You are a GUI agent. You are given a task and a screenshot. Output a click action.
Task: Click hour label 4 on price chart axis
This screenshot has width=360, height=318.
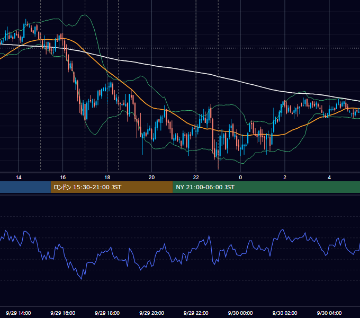click(x=329, y=178)
